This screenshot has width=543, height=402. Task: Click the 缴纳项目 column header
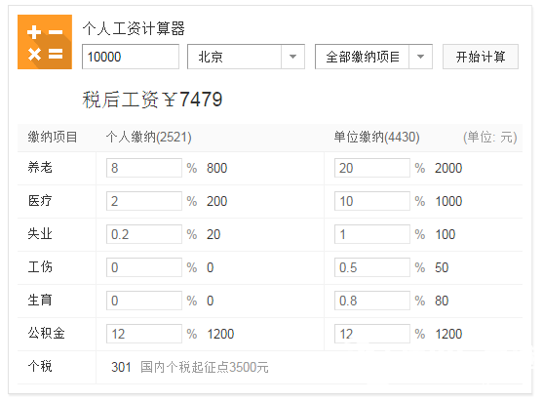tap(53, 138)
